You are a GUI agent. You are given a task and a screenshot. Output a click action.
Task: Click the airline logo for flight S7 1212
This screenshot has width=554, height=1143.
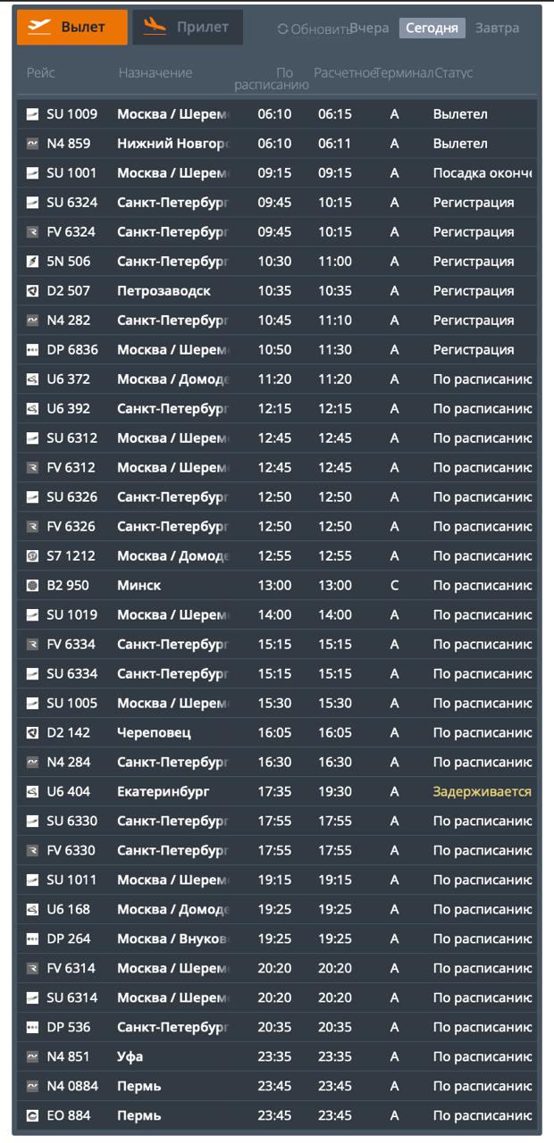tap(33, 556)
